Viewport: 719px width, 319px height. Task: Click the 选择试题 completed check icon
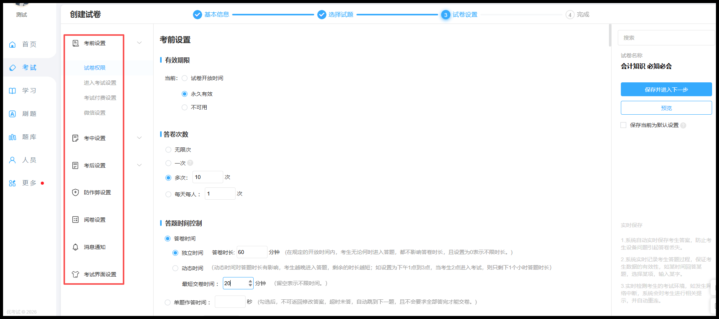pos(322,15)
